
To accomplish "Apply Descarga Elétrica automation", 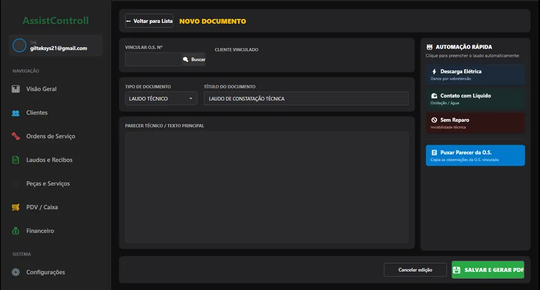I will point(475,74).
